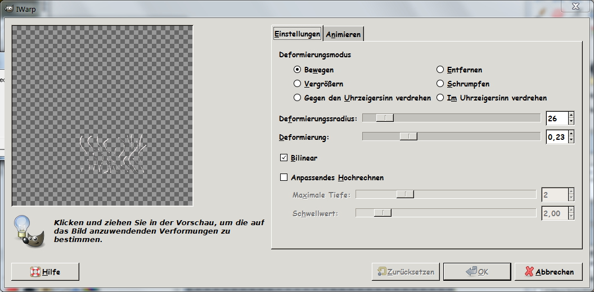Click the Deformierung value field showing 0,23
Screen dimensions: 594x292
click(557, 137)
